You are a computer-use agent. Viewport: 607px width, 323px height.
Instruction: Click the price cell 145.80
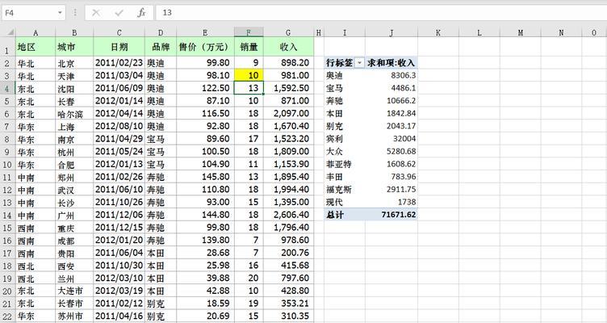click(205, 177)
